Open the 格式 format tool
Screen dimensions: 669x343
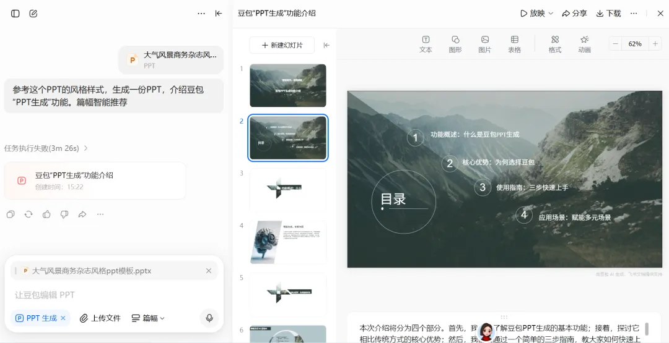tap(554, 44)
